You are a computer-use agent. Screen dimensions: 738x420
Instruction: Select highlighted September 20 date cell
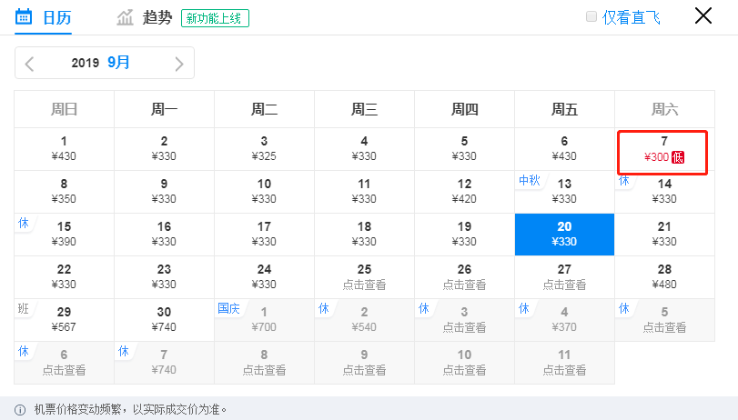pyautogui.click(x=564, y=235)
